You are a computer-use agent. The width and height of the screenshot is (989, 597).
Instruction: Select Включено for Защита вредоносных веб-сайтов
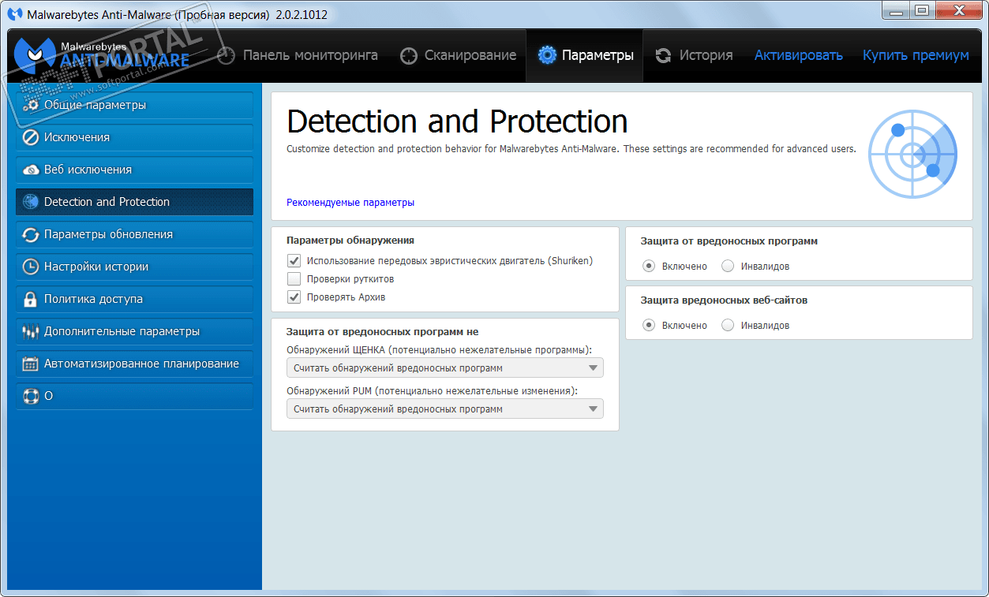649,325
